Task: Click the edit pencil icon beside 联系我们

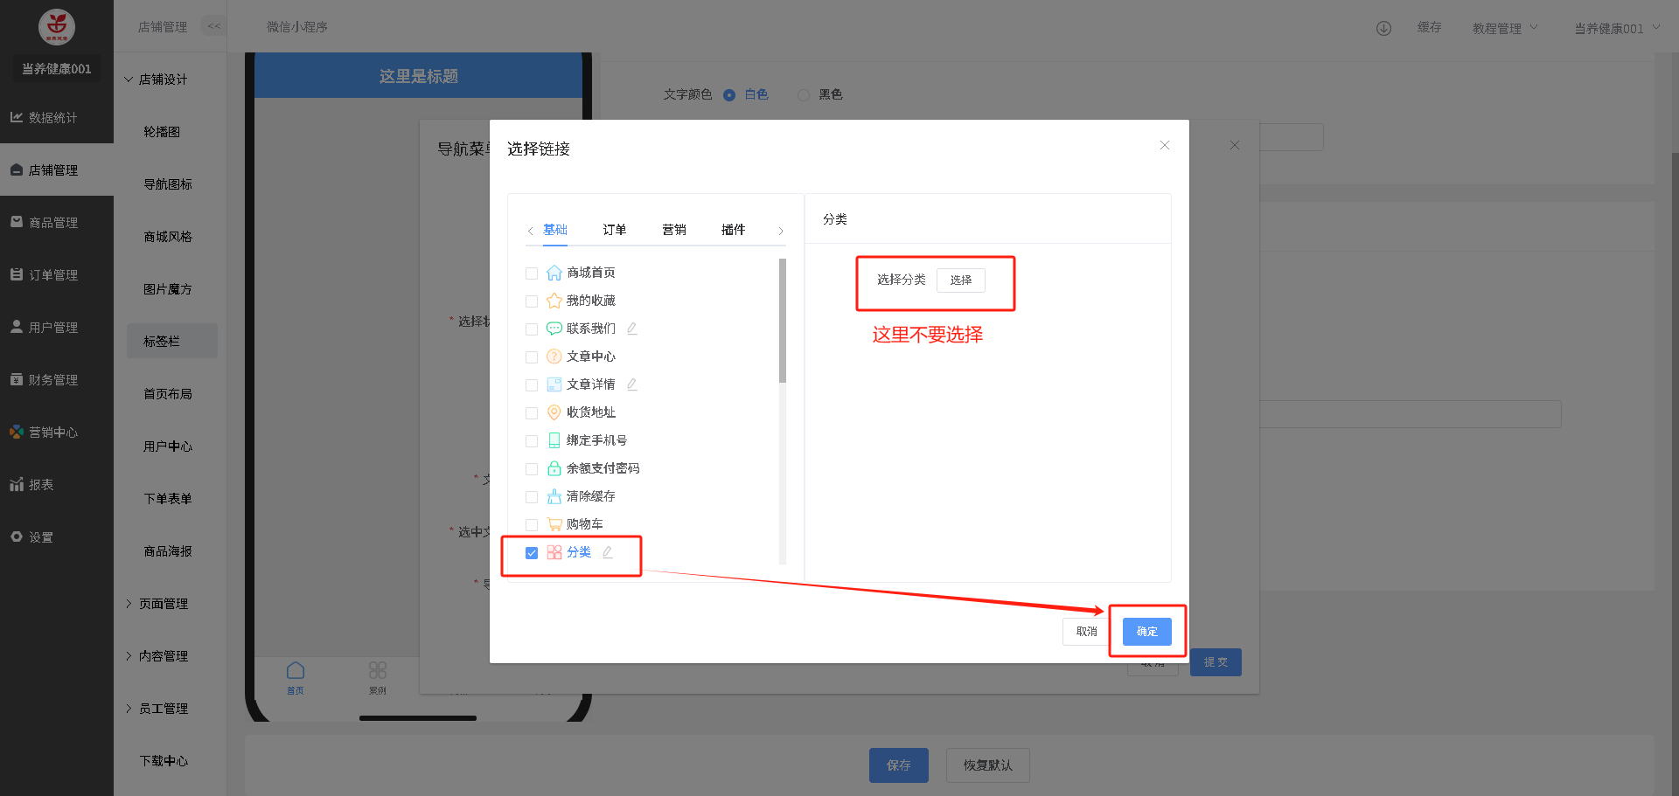Action: (x=631, y=329)
